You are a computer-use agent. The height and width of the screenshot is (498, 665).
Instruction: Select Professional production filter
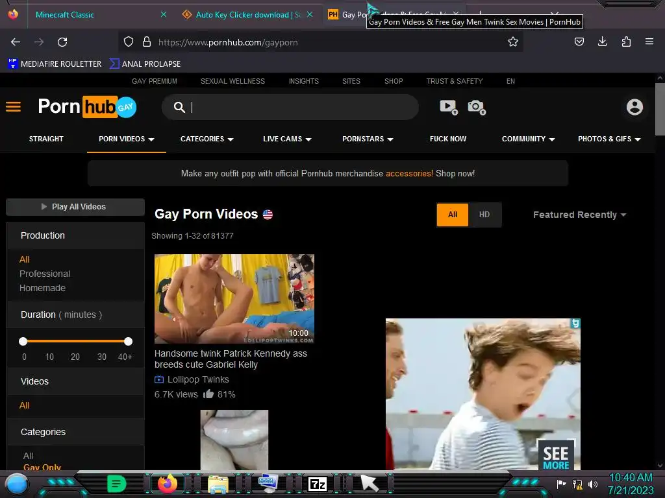click(45, 274)
